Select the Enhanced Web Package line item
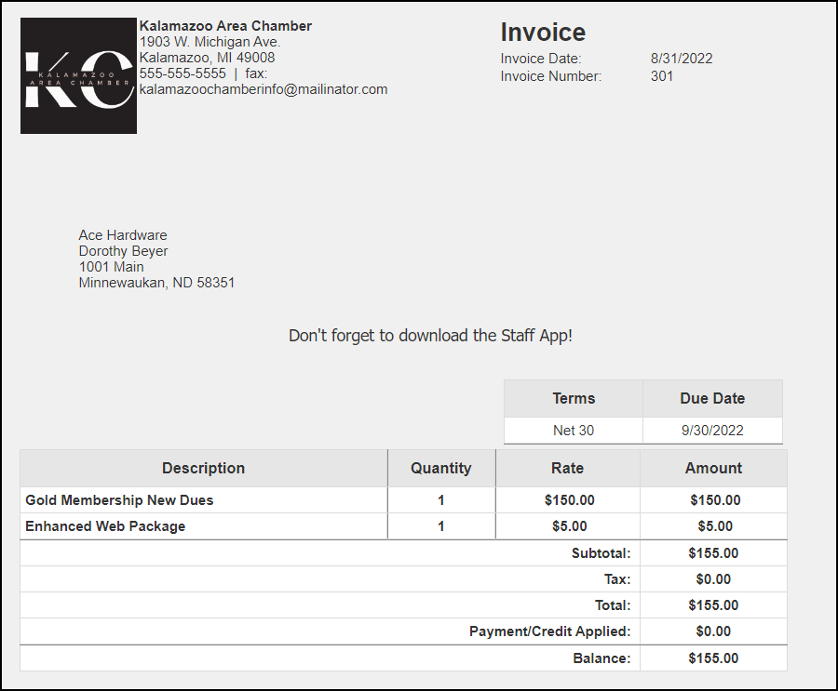The width and height of the screenshot is (838, 691). 105,526
